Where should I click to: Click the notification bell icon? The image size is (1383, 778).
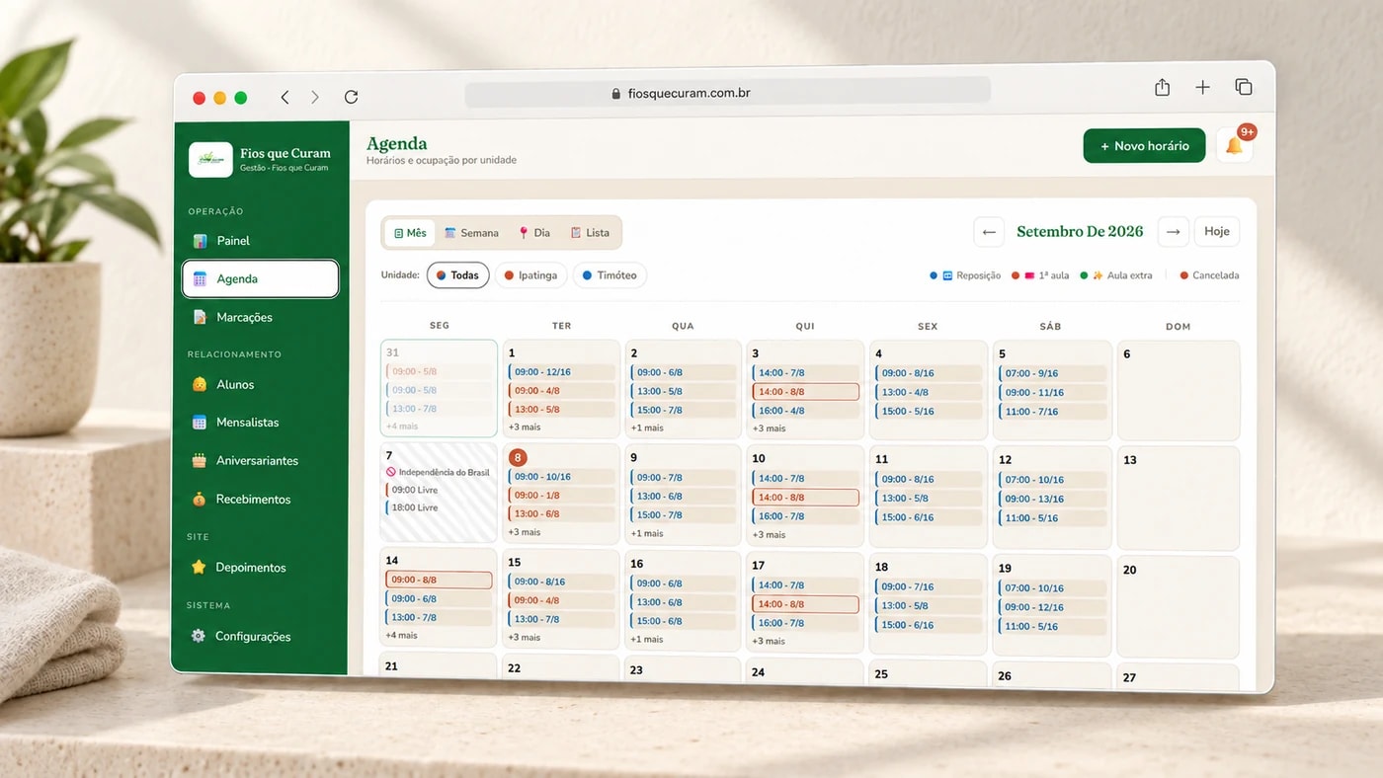pyautogui.click(x=1234, y=145)
